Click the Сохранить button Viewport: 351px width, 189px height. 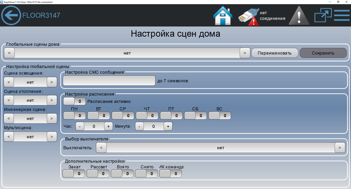click(323, 53)
